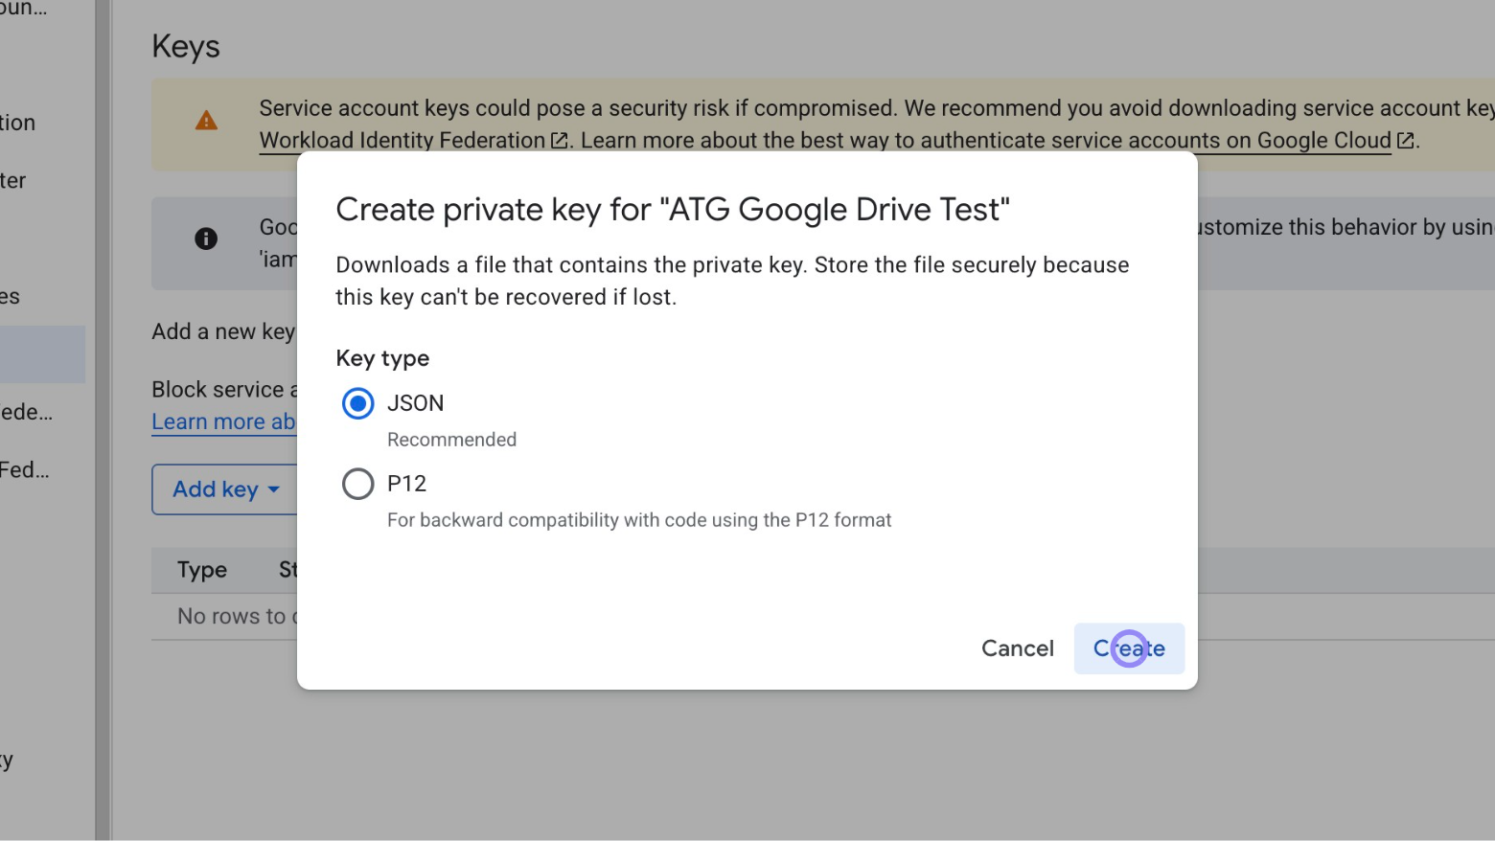
Task: Click external link icon after Workload Identity Federation
Action: (x=559, y=140)
